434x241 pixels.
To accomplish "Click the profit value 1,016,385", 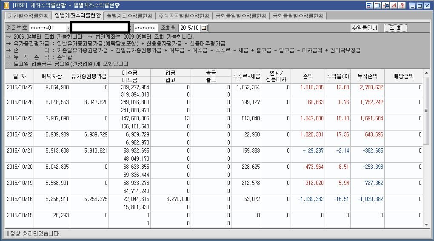I will [x=312, y=87].
